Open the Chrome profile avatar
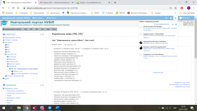The height and width of the screenshot is (111, 197). point(189,8)
